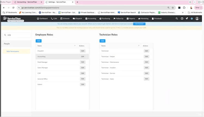The height and width of the screenshot is (117, 204).
Task: Edit the Dispatch role
Action: tap(83, 51)
